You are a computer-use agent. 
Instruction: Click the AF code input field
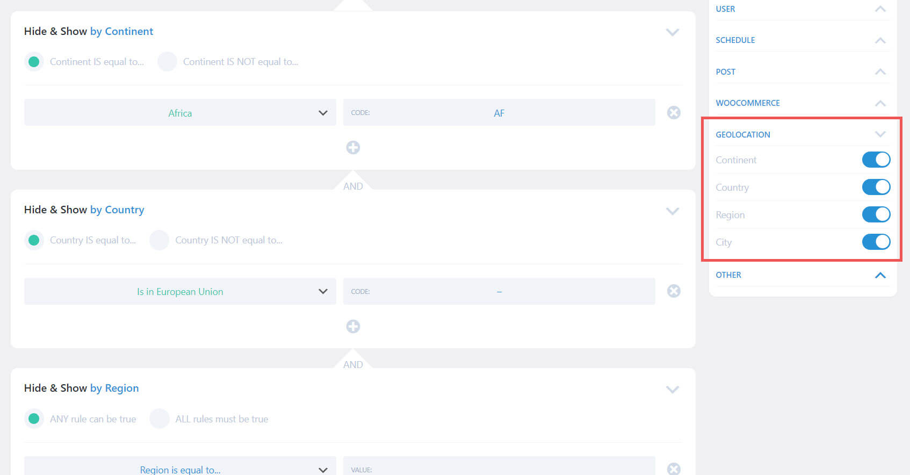(x=499, y=112)
